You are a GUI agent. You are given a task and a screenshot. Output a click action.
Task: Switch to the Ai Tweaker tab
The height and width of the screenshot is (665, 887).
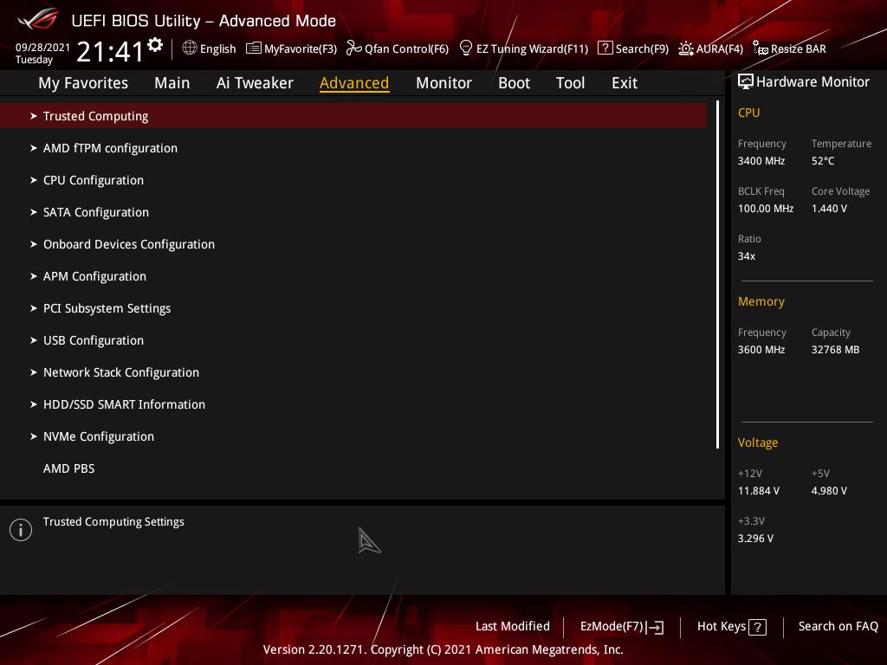(255, 83)
